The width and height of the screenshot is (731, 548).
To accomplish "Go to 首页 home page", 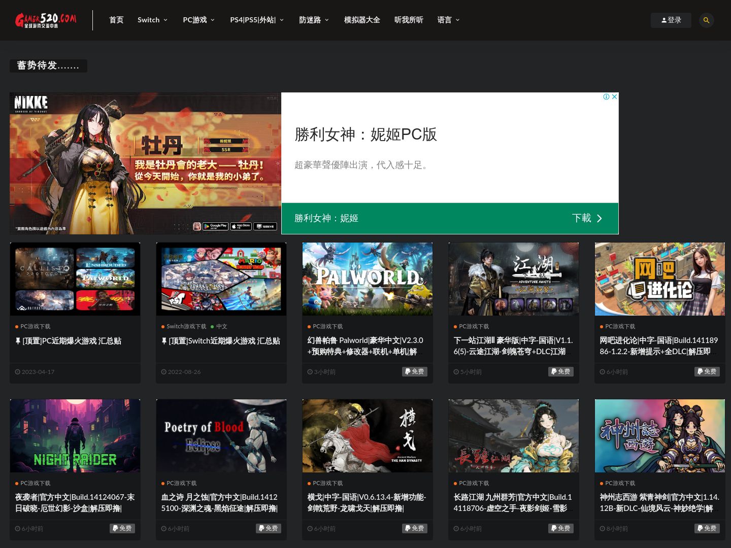I will [116, 20].
